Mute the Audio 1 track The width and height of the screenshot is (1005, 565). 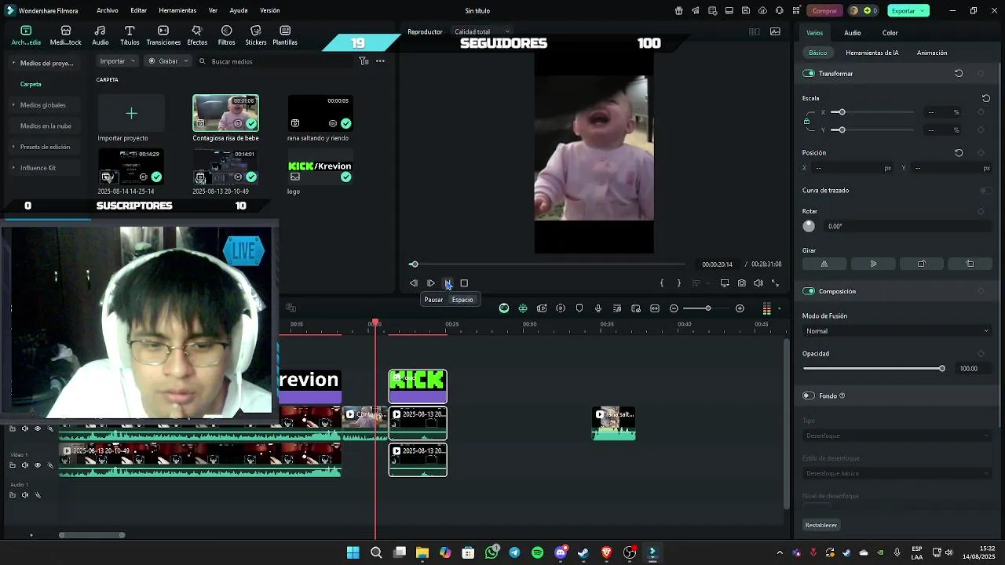tap(25, 495)
